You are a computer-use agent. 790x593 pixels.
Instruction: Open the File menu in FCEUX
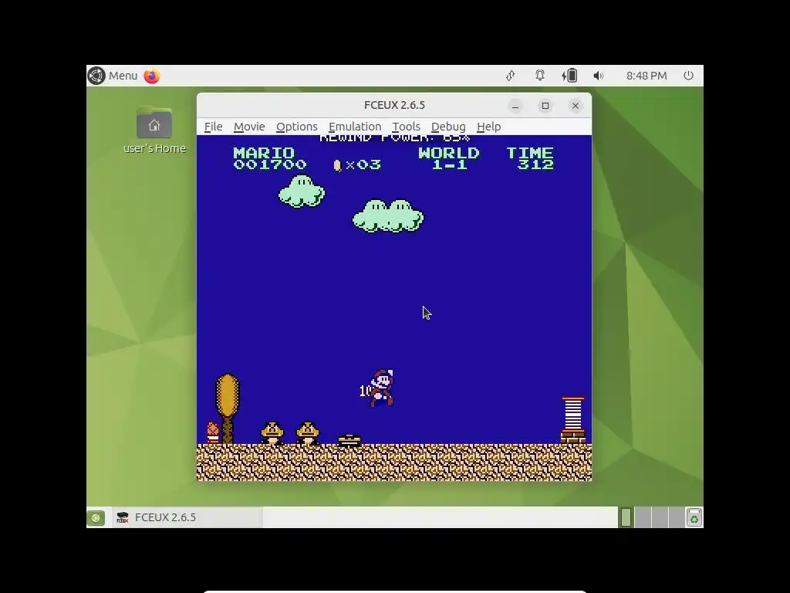pyautogui.click(x=213, y=127)
